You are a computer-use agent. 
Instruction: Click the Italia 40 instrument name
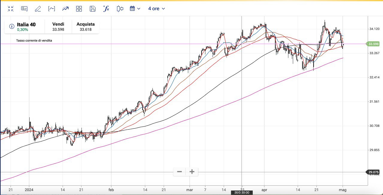tap(26, 25)
